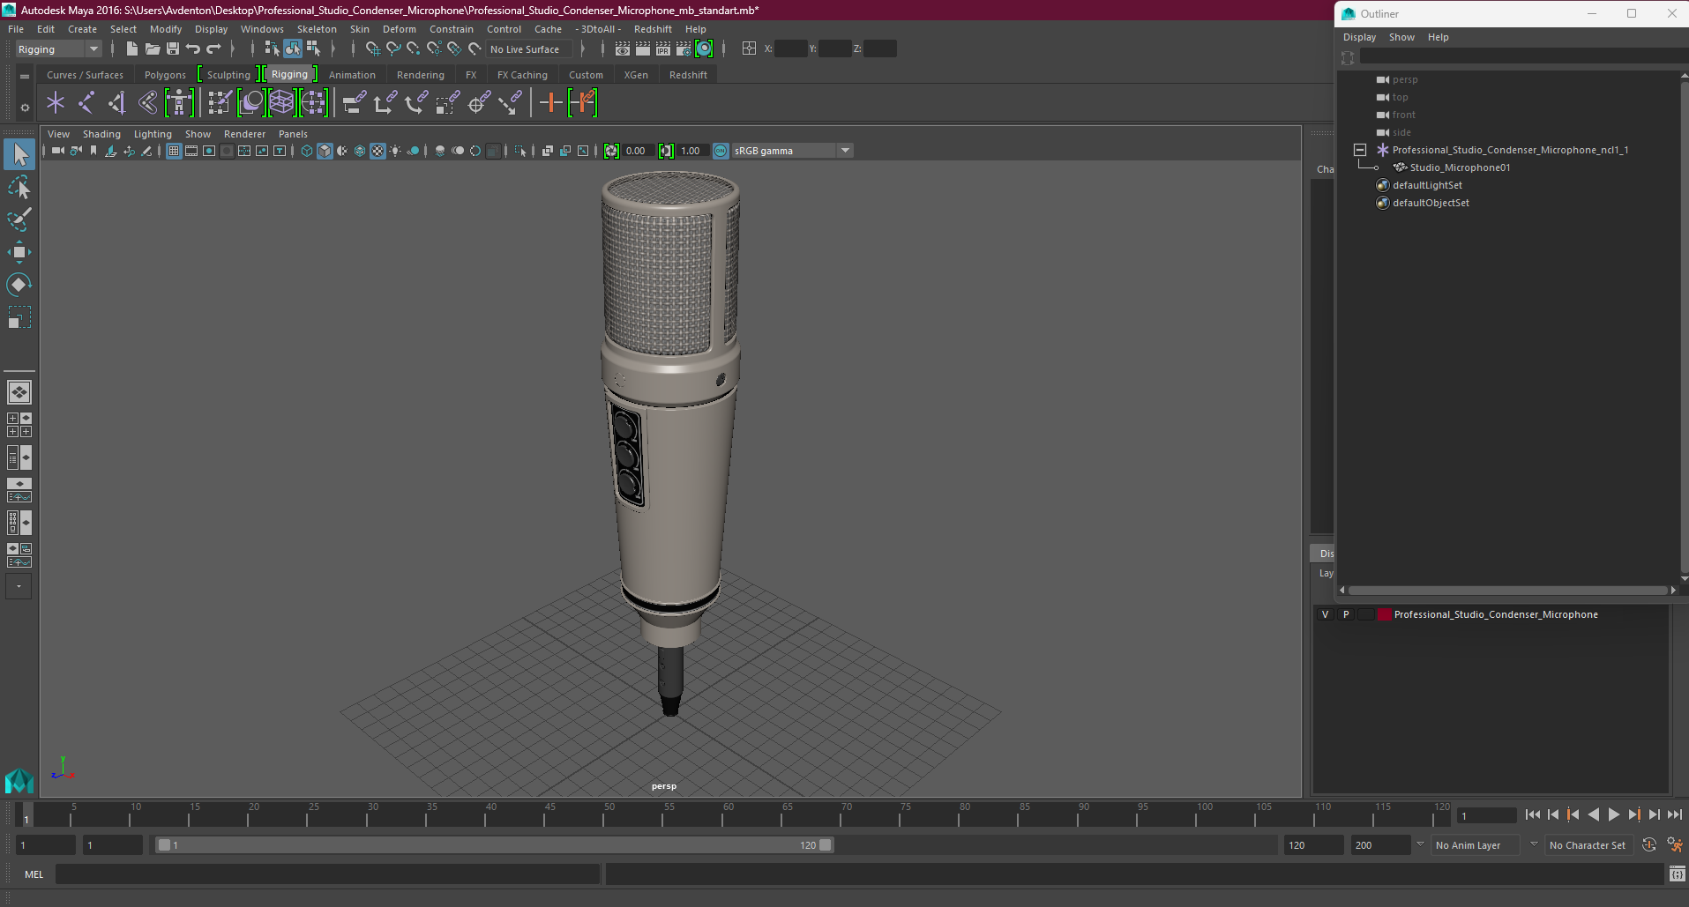This screenshot has width=1689, height=907.
Task: Select the arrow Select tool in toolbox
Action: pos(19,155)
